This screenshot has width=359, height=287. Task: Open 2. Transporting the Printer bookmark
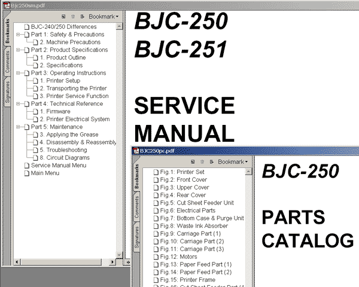[73, 88]
